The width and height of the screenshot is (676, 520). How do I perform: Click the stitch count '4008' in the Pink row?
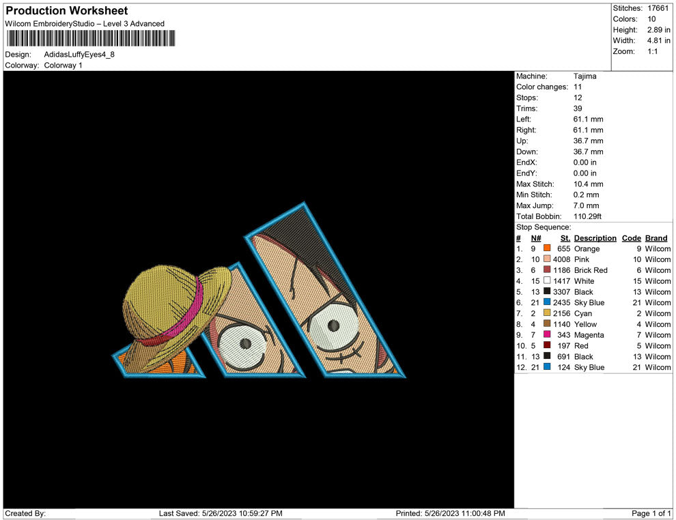click(561, 259)
